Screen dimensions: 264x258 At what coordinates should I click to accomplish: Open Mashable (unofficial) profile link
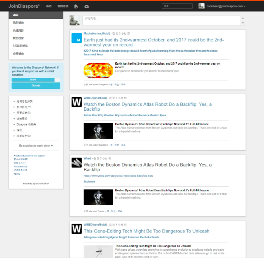pyautogui.click(x=97, y=34)
